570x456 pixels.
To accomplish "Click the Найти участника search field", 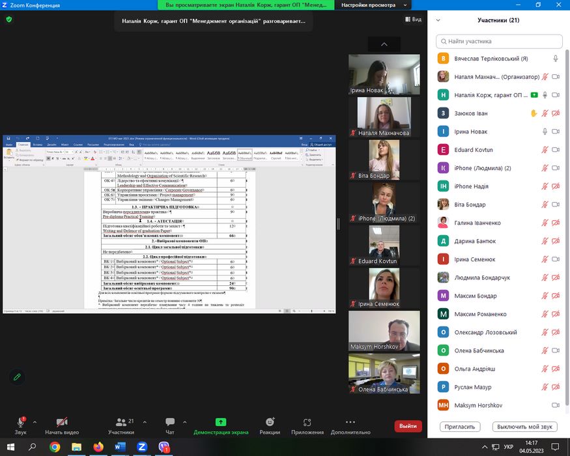I will (x=498, y=41).
